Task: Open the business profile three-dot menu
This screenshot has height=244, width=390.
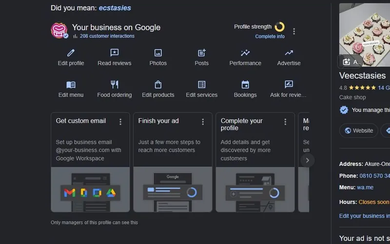Action: [x=294, y=31]
